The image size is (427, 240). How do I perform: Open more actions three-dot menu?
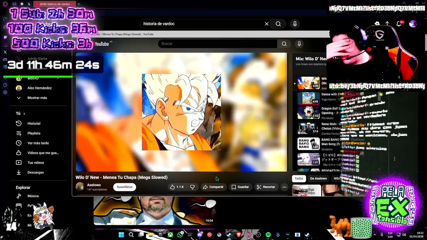[284, 187]
